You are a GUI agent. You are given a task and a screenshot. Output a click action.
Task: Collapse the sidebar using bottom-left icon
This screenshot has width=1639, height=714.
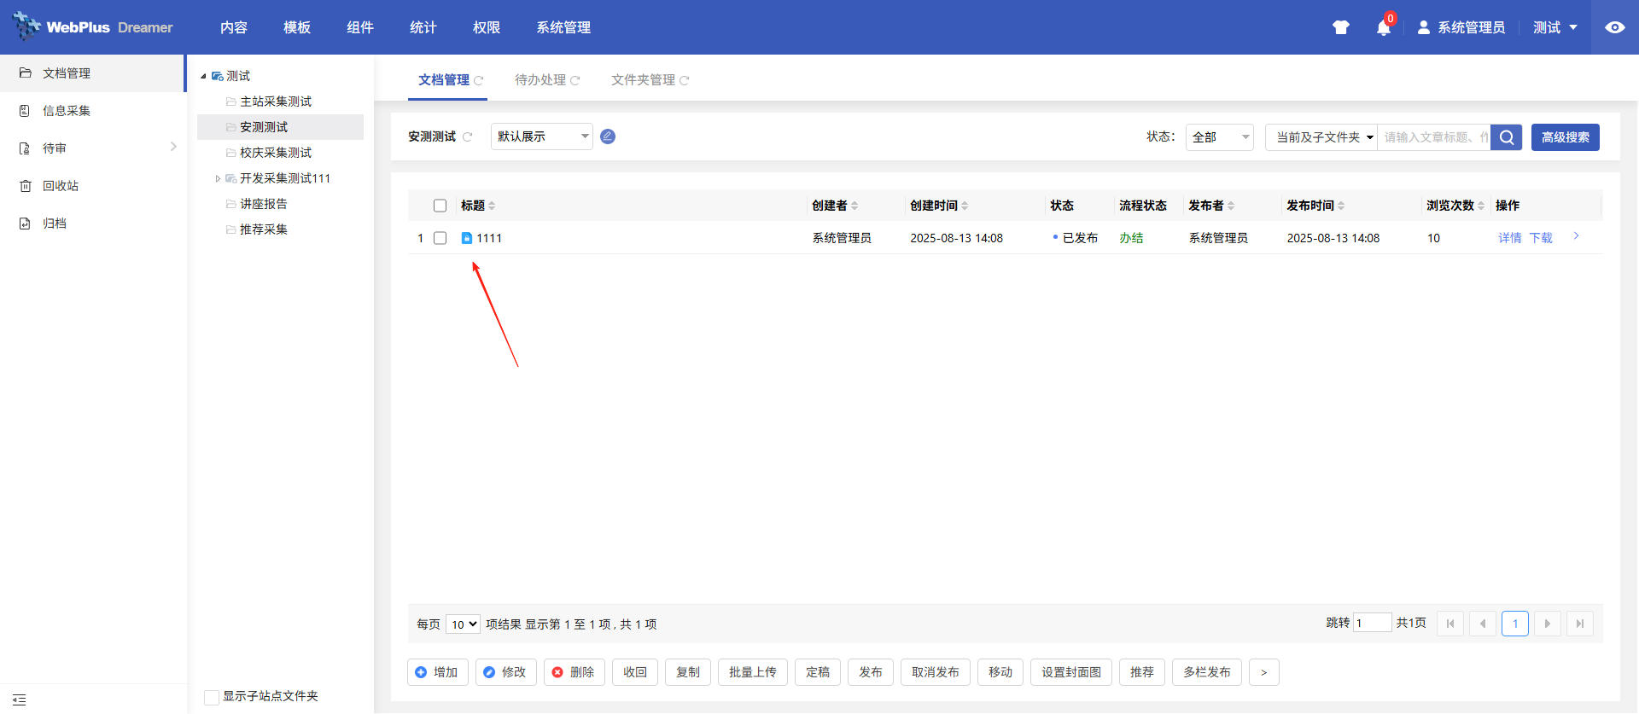[x=20, y=699]
